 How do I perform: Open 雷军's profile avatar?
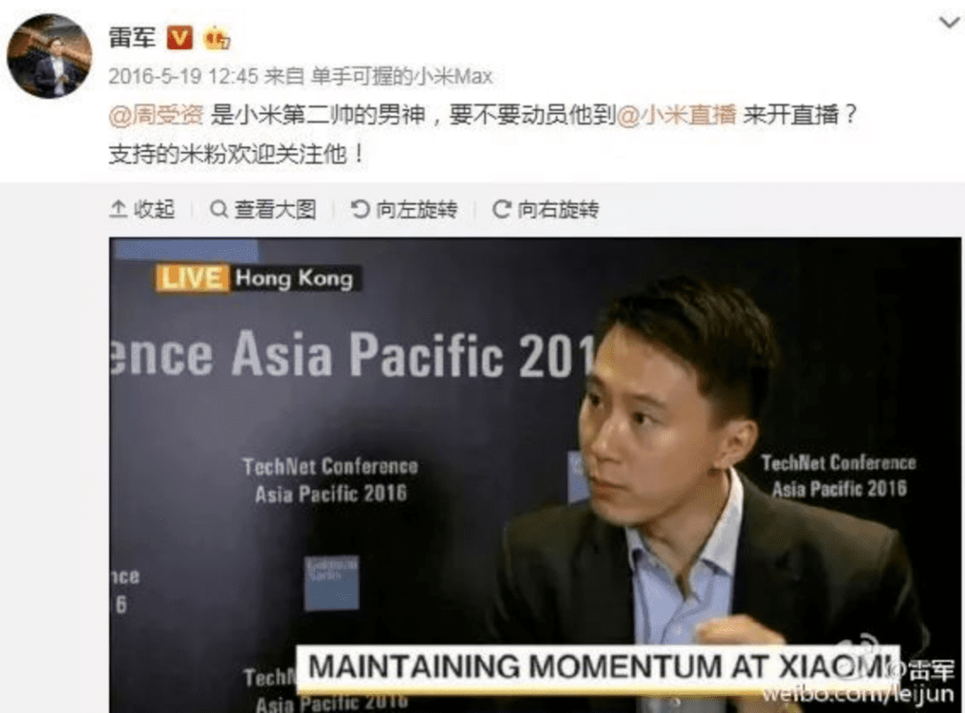click(49, 56)
